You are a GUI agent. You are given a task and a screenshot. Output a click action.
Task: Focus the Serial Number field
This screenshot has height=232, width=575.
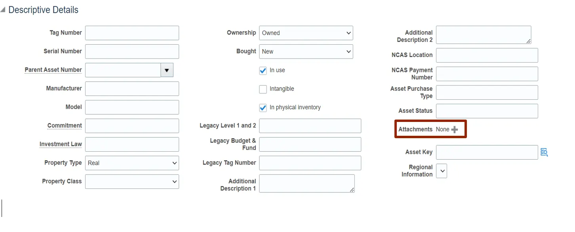point(132,51)
